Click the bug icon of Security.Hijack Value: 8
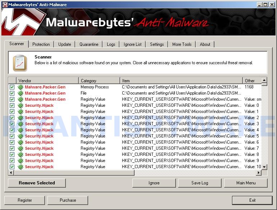The height and width of the screenshot is (210, 277). point(21,154)
